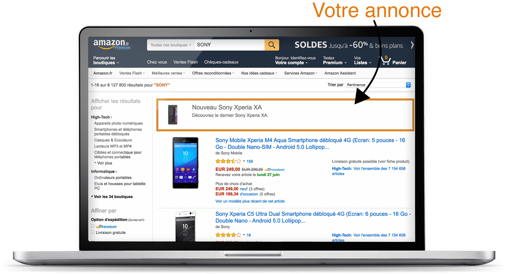Screen dimensions: 507x274
Task: Open the Xperia M4 Aqua product image
Action: point(186,163)
